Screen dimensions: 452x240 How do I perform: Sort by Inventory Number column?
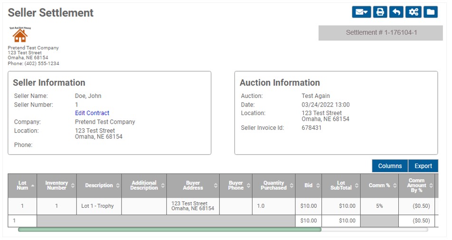pyautogui.click(x=57, y=185)
